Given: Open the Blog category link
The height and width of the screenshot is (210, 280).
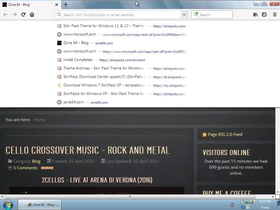Looking at the screenshot, I should 36,161.
